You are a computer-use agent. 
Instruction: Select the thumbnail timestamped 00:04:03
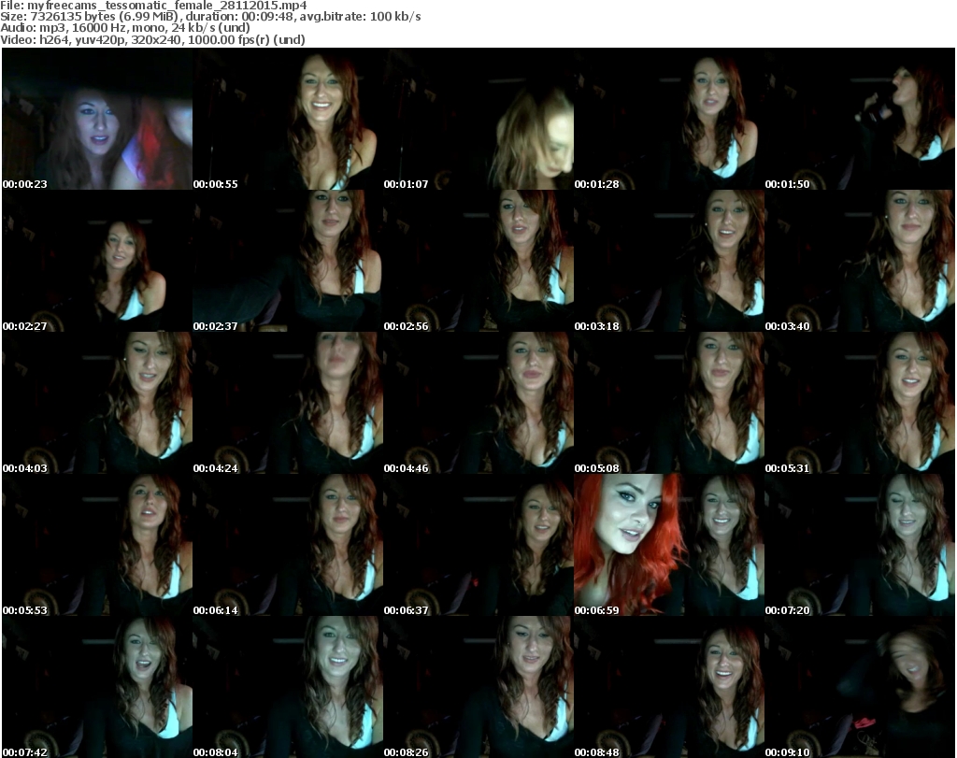click(x=97, y=403)
